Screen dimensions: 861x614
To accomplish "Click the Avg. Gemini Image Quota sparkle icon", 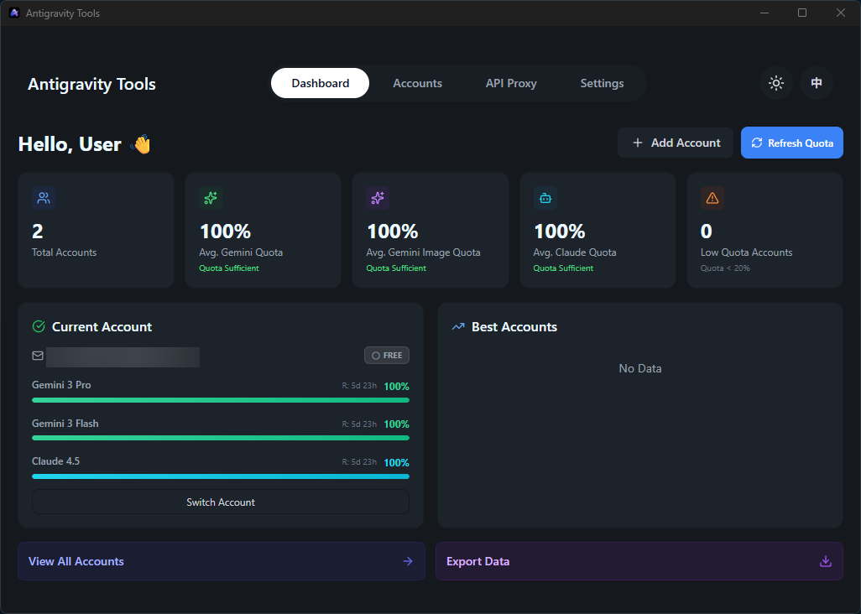I will tap(378, 198).
